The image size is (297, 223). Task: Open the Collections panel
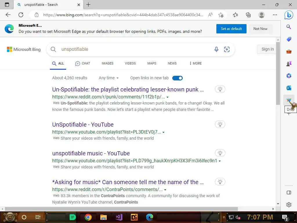pos(248,15)
